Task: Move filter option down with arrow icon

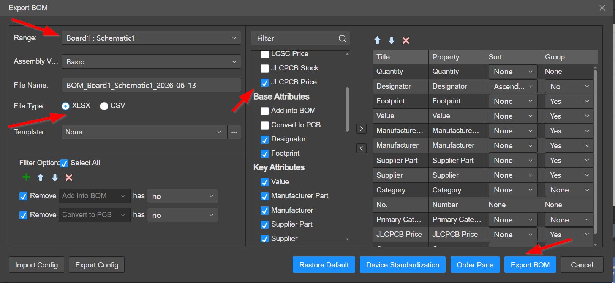Action: [x=55, y=177]
